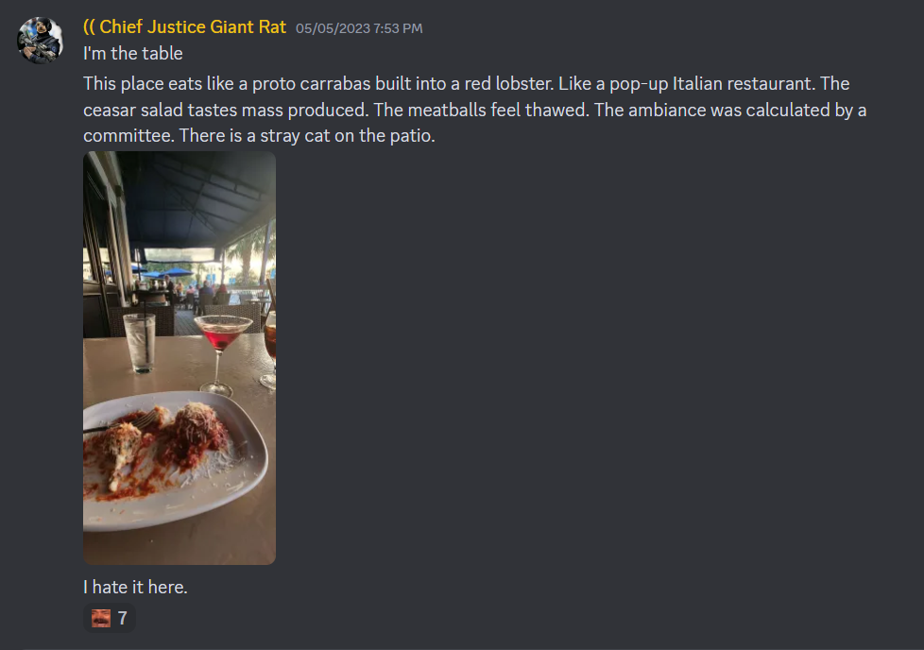Toggle the reaction with count 7

point(110,618)
